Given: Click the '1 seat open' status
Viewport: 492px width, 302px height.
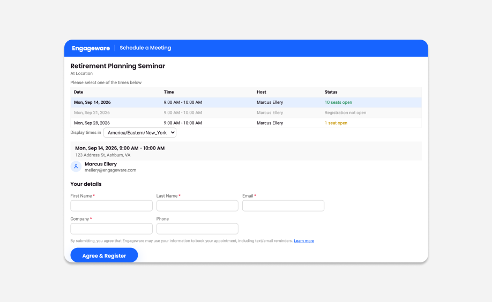Looking at the screenshot, I should (336, 123).
